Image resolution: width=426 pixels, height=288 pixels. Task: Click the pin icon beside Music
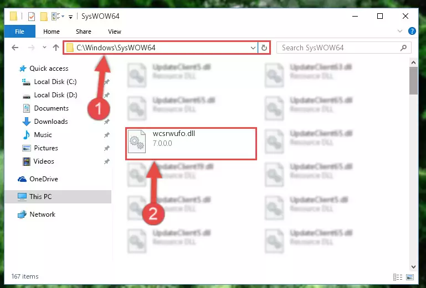click(x=107, y=135)
